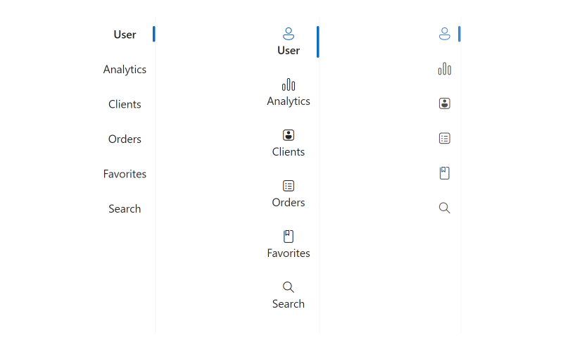The width and height of the screenshot is (563, 352).
Task: Click the Analytics label under the chart icon
Action: pyautogui.click(x=289, y=101)
